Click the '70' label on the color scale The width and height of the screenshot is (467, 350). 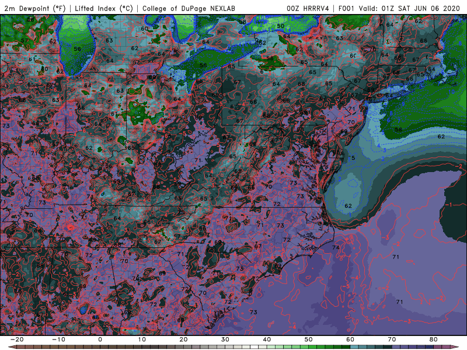(x=392, y=339)
